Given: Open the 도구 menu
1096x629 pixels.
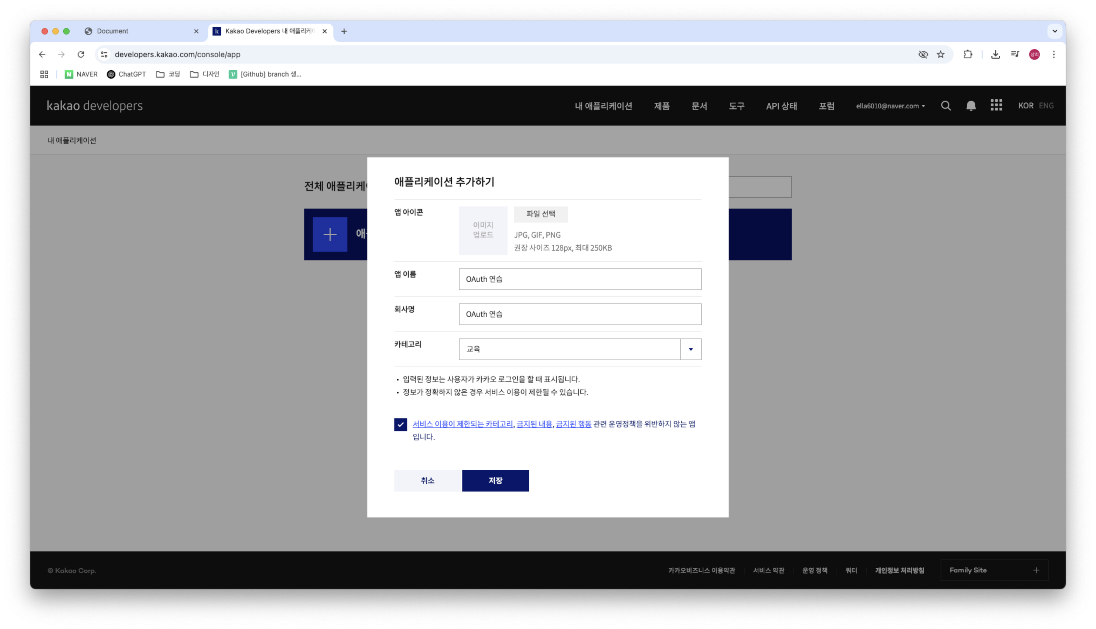Looking at the screenshot, I should (x=737, y=106).
